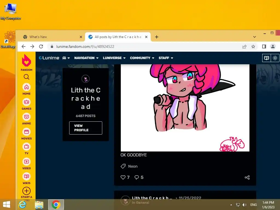
Task: Open the Anime sidebar icon
Action: [x=27, y=117]
